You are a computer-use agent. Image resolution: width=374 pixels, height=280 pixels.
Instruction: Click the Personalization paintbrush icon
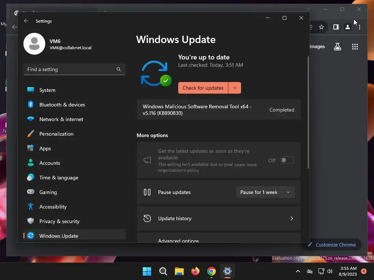[x=31, y=133]
